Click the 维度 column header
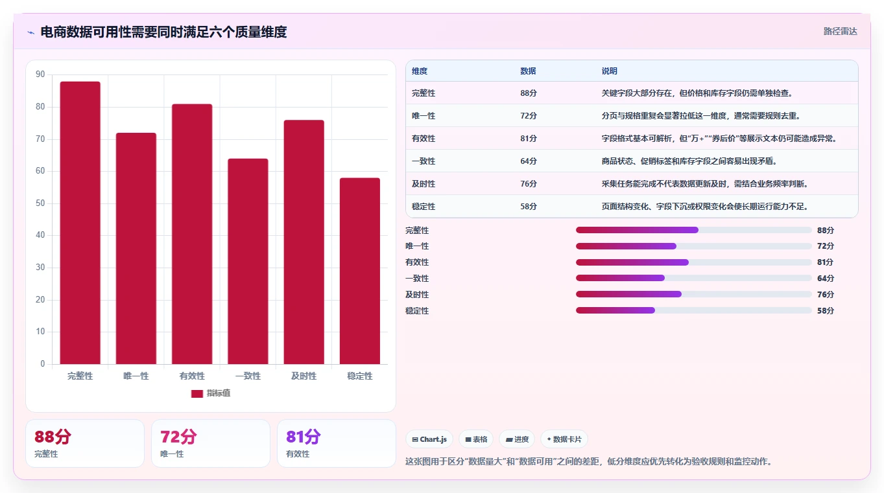Image resolution: width=884 pixels, height=493 pixels. click(x=420, y=71)
